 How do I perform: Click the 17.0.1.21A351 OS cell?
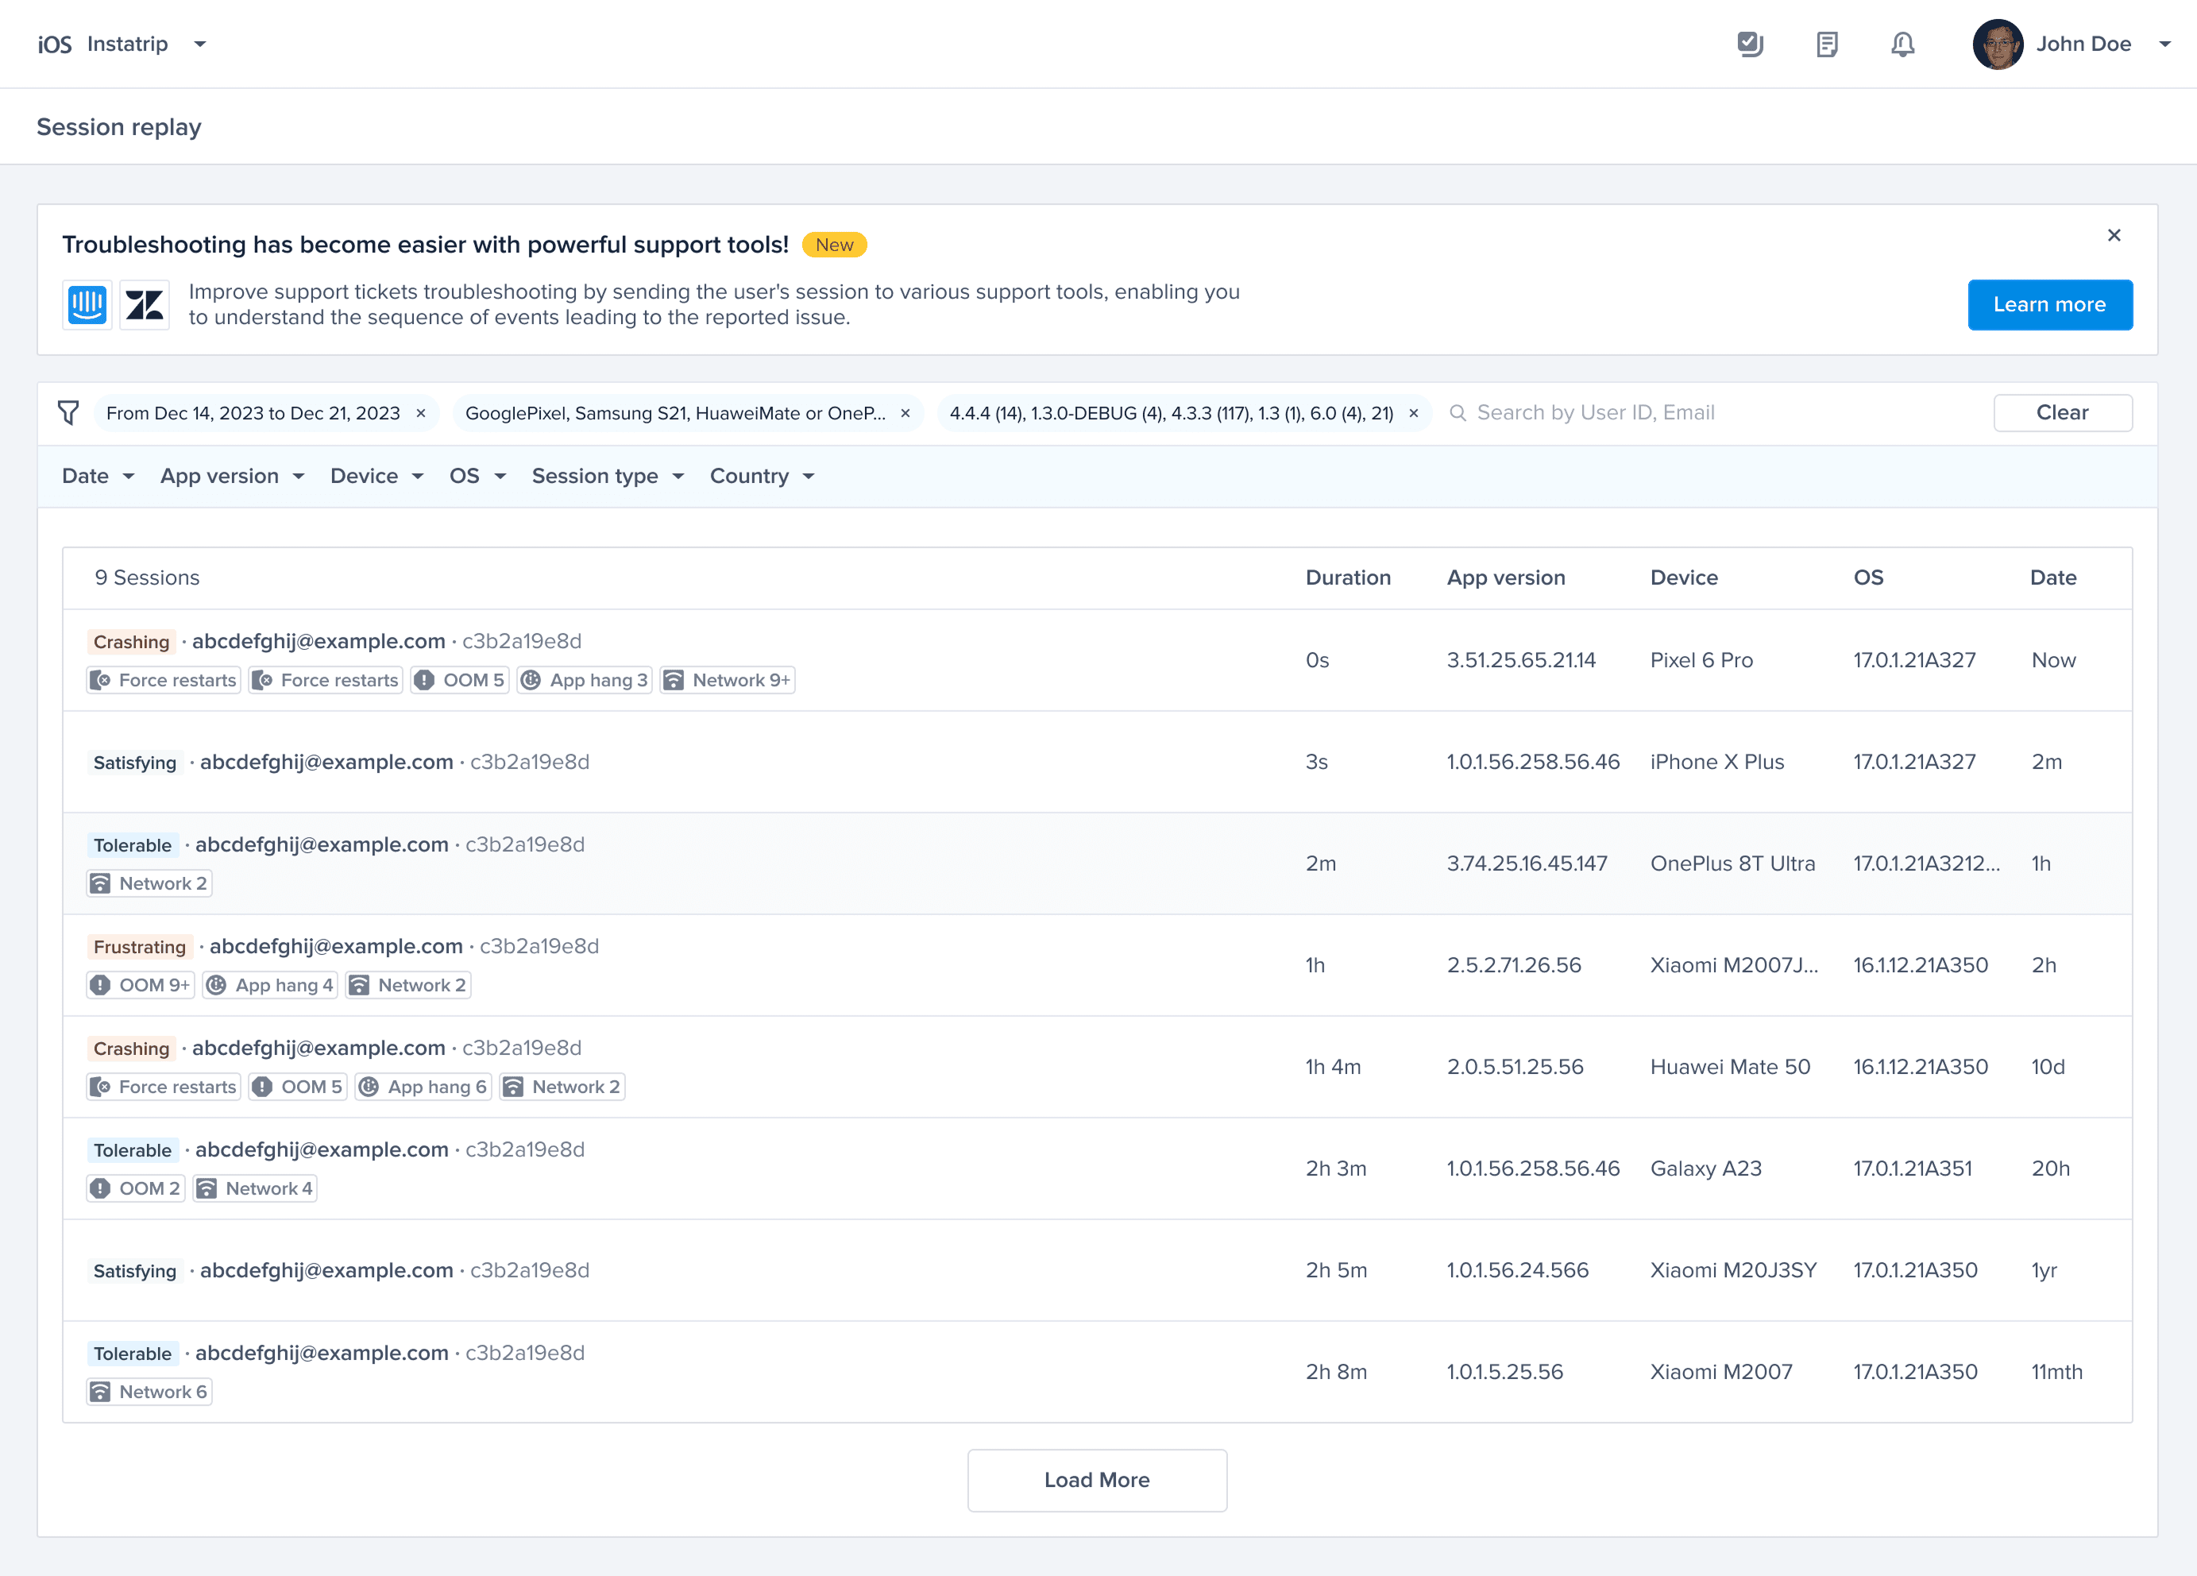(1912, 1169)
